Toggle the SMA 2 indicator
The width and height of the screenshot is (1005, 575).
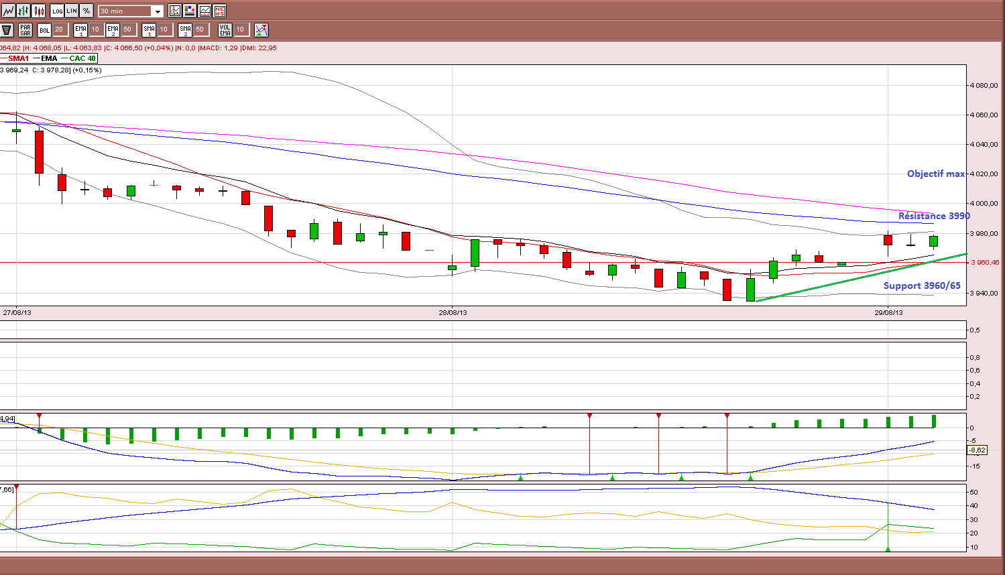click(185, 30)
